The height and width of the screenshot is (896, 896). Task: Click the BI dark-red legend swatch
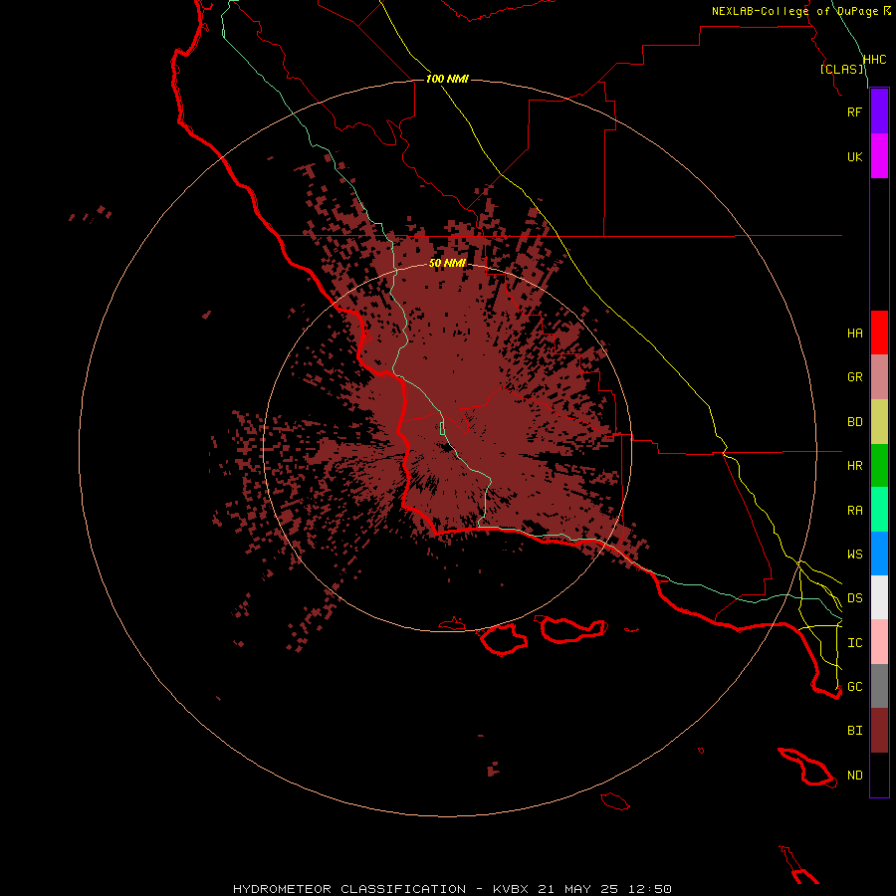(x=879, y=731)
